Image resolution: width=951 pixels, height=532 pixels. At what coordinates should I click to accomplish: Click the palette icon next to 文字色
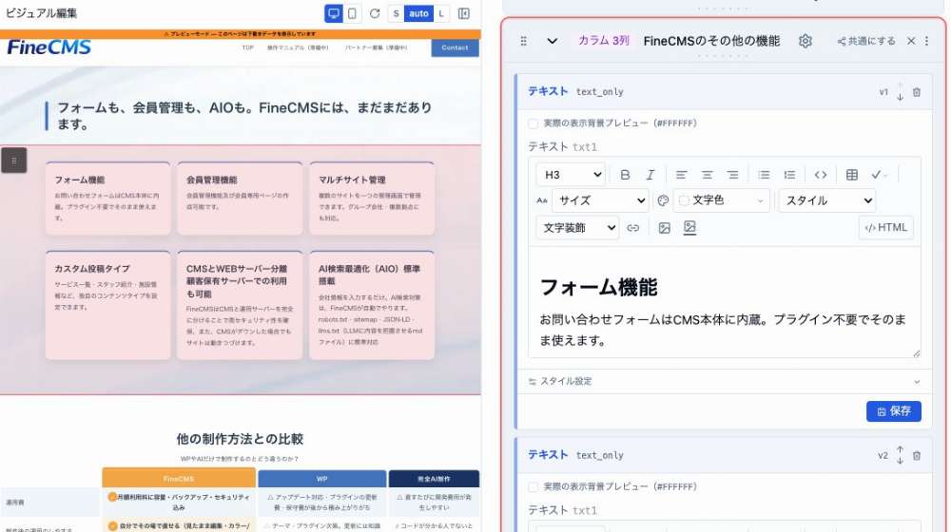[663, 200]
